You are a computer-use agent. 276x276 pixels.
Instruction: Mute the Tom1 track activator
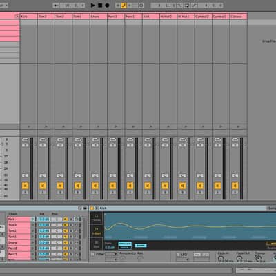click(x=77, y=186)
